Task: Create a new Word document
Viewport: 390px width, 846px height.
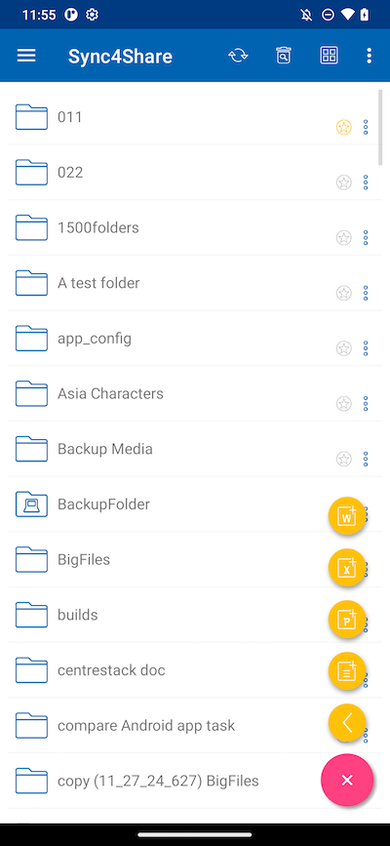Action: (347, 516)
